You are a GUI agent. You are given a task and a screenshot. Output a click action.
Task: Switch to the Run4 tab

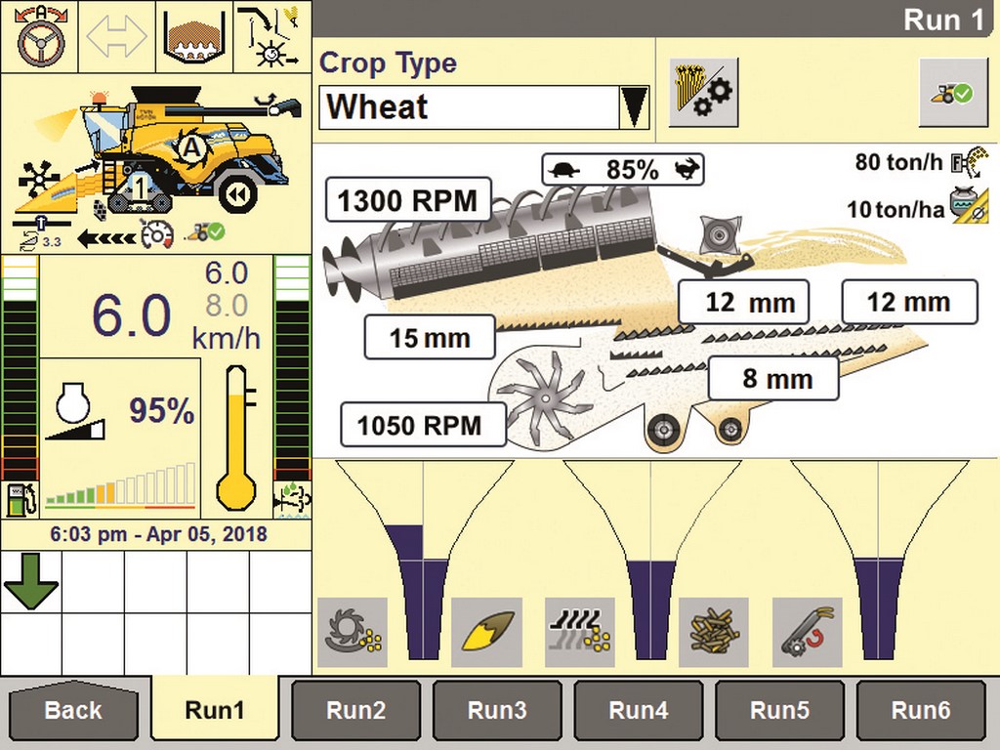coord(639,711)
